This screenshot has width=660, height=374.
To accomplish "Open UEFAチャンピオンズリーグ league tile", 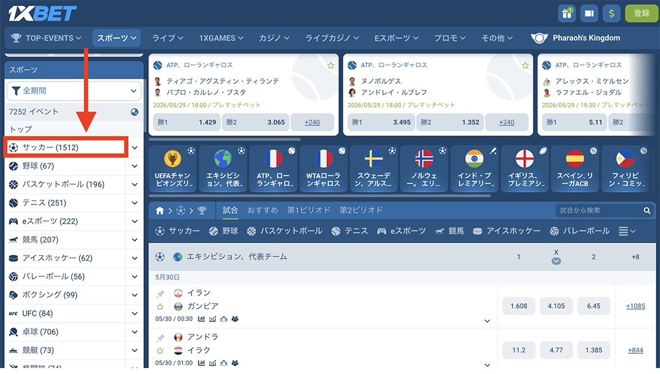I will (x=172, y=169).
